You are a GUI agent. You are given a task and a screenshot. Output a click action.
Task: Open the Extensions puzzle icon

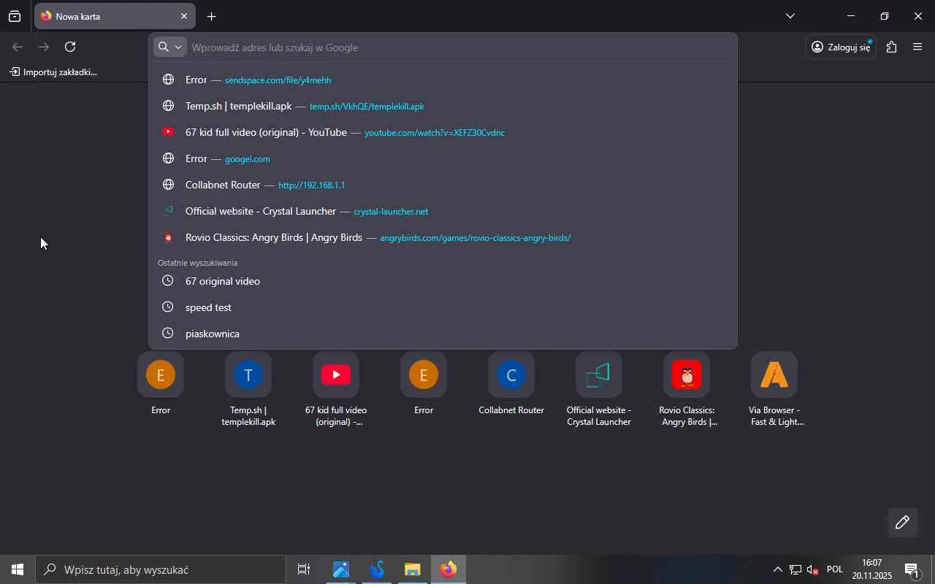click(891, 47)
